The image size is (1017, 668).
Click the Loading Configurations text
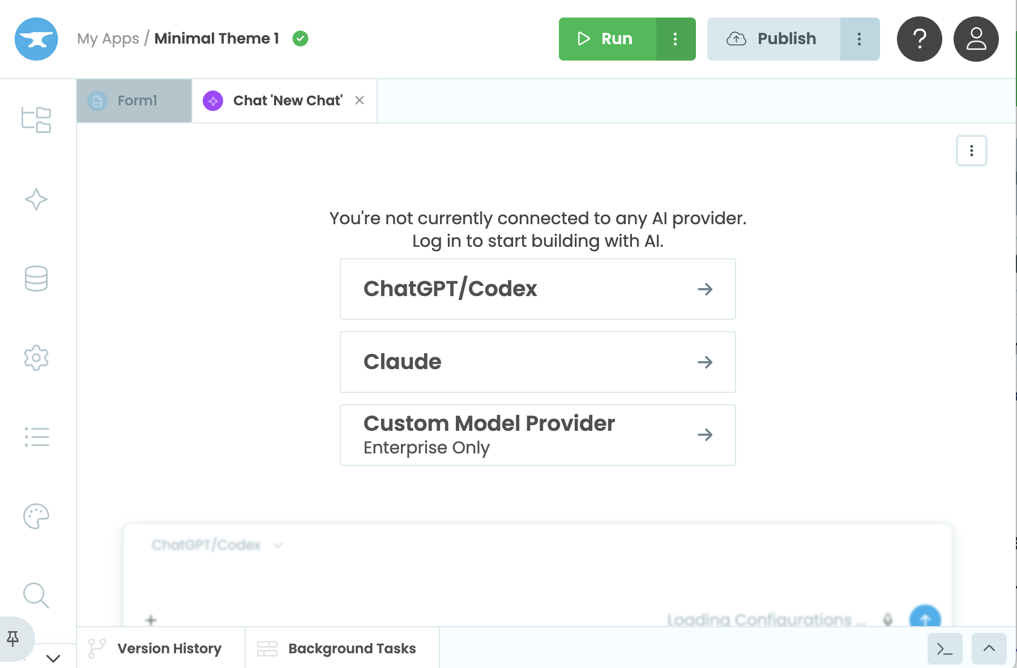pyautogui.click(x=767, y=620)
